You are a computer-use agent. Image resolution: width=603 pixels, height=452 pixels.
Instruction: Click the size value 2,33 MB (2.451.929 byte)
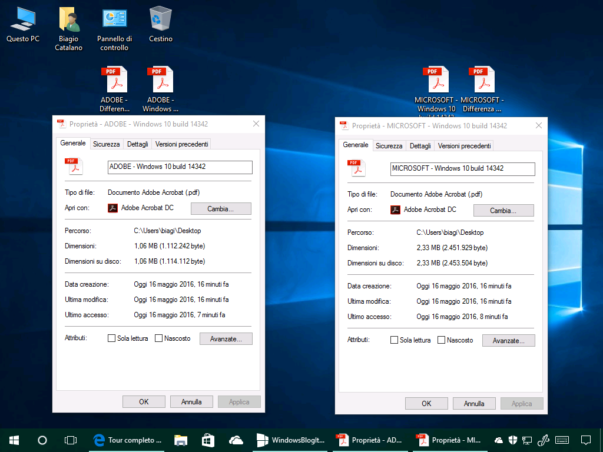[452, 248]
